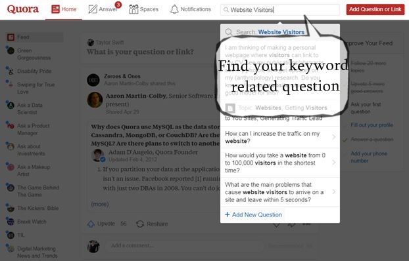The width and height of the screenshot is (409, 261).
Task: Open 'How can I increase the traffic' suggestion
Action: [280, 137]
